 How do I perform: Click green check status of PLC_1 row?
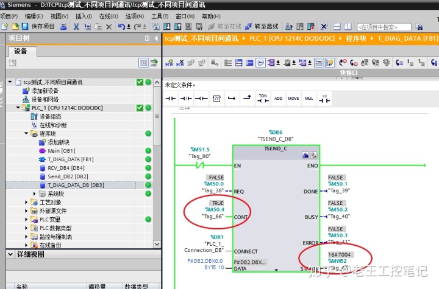click(140, 108)
